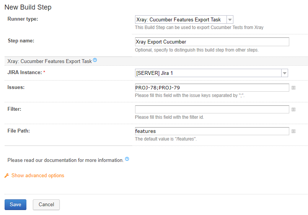Click the File Path field containing features
Viewport: 308px width, 215px height.
[212, 131]
